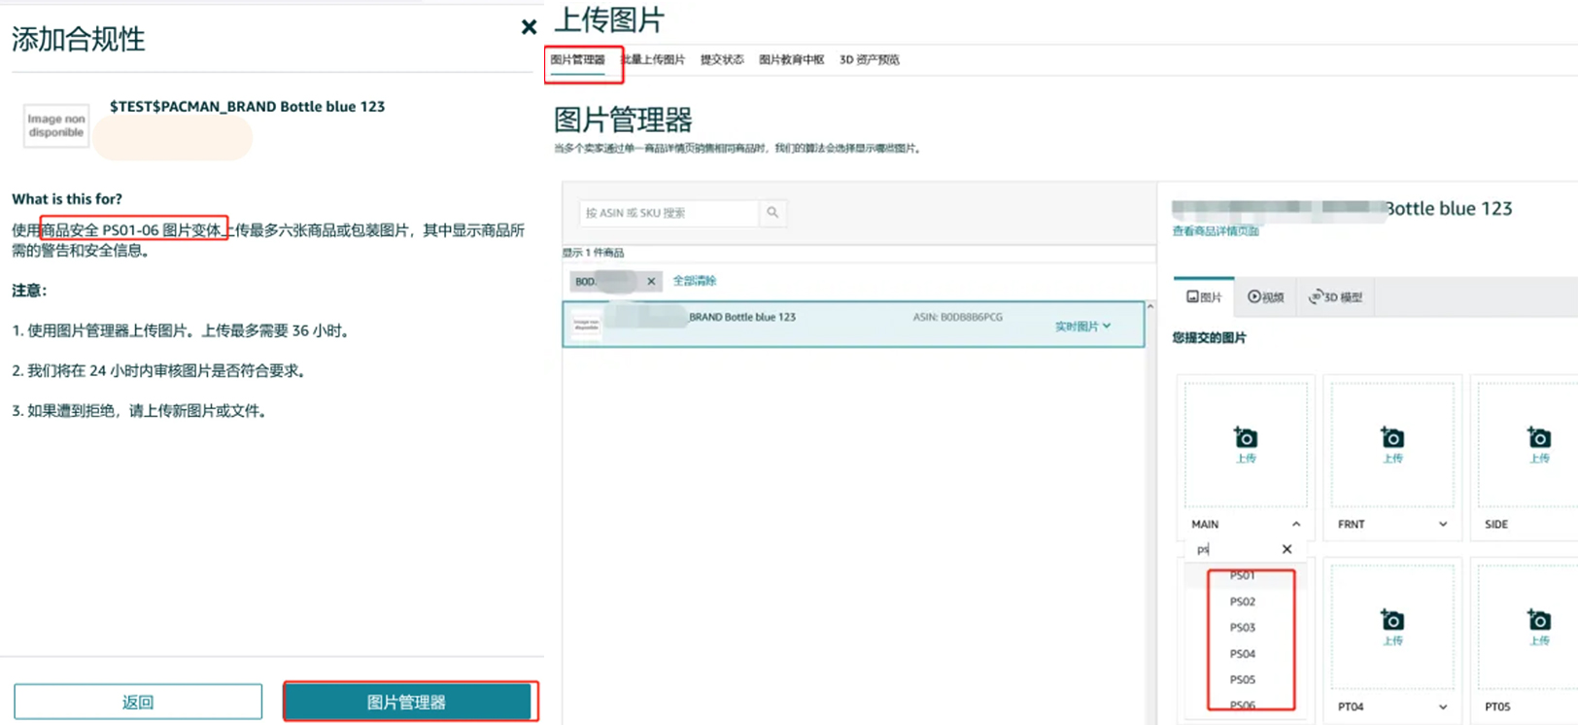Switch to the 批量上传图片 tab
Image resolution: width=1578 pixels, height=725 pixels.
pos(654,60)
